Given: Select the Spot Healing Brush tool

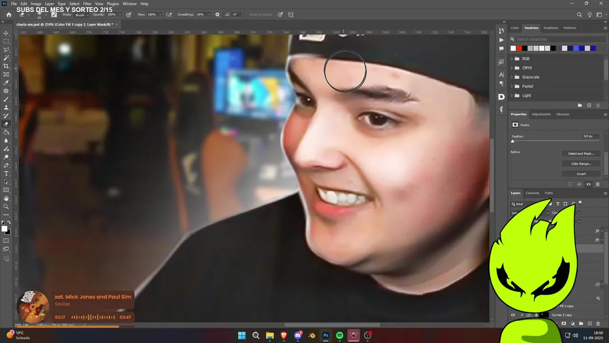Looking at the screenshot, I should (6, 91).
